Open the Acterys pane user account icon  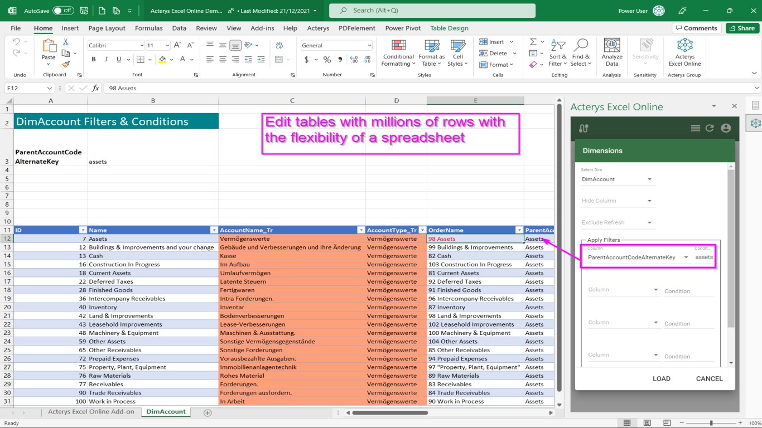(726, 128)
